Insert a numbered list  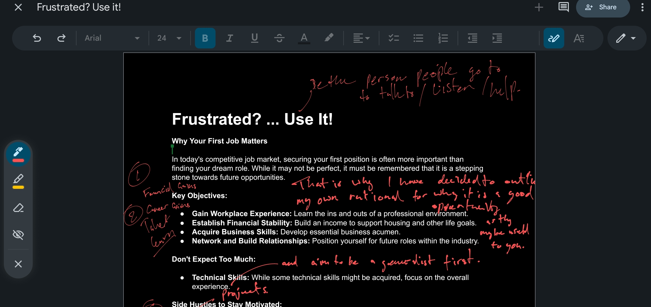click(x=443, y=38)
